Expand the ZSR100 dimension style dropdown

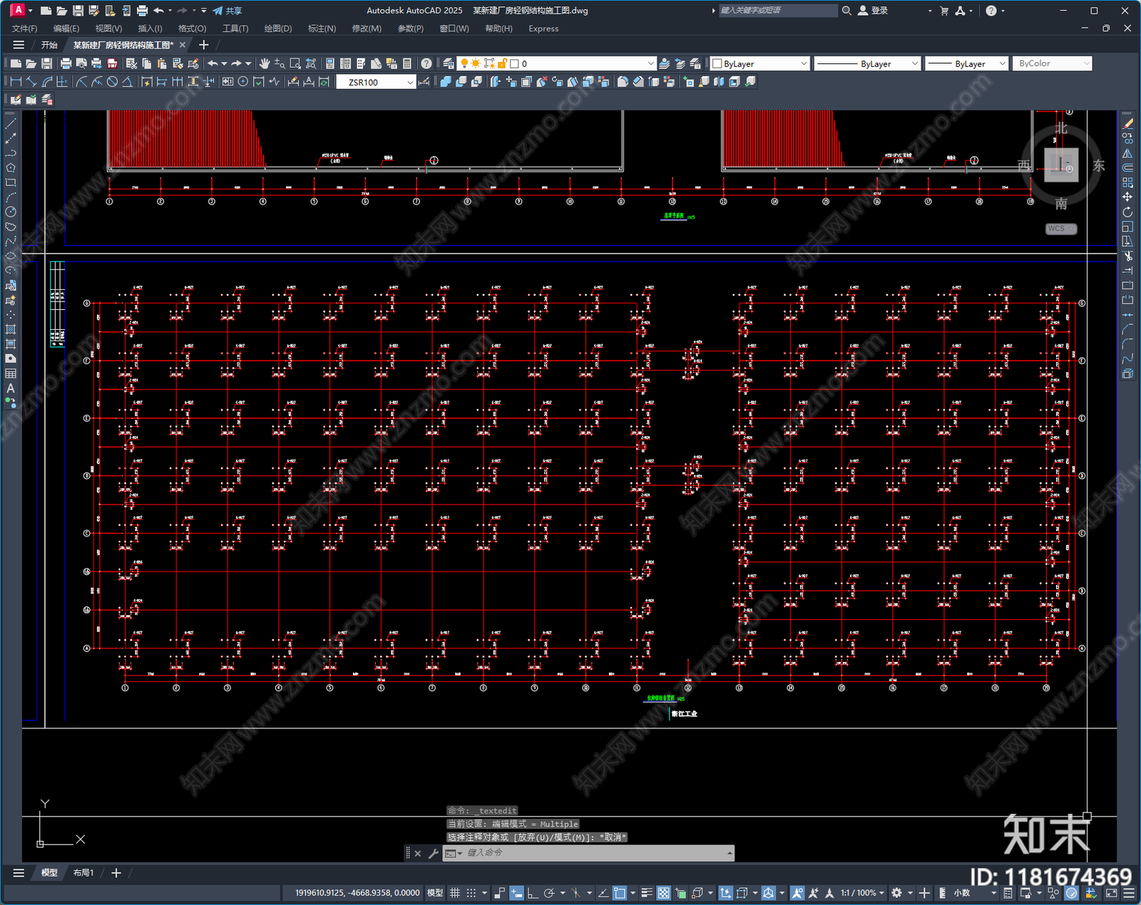[410, 83]
